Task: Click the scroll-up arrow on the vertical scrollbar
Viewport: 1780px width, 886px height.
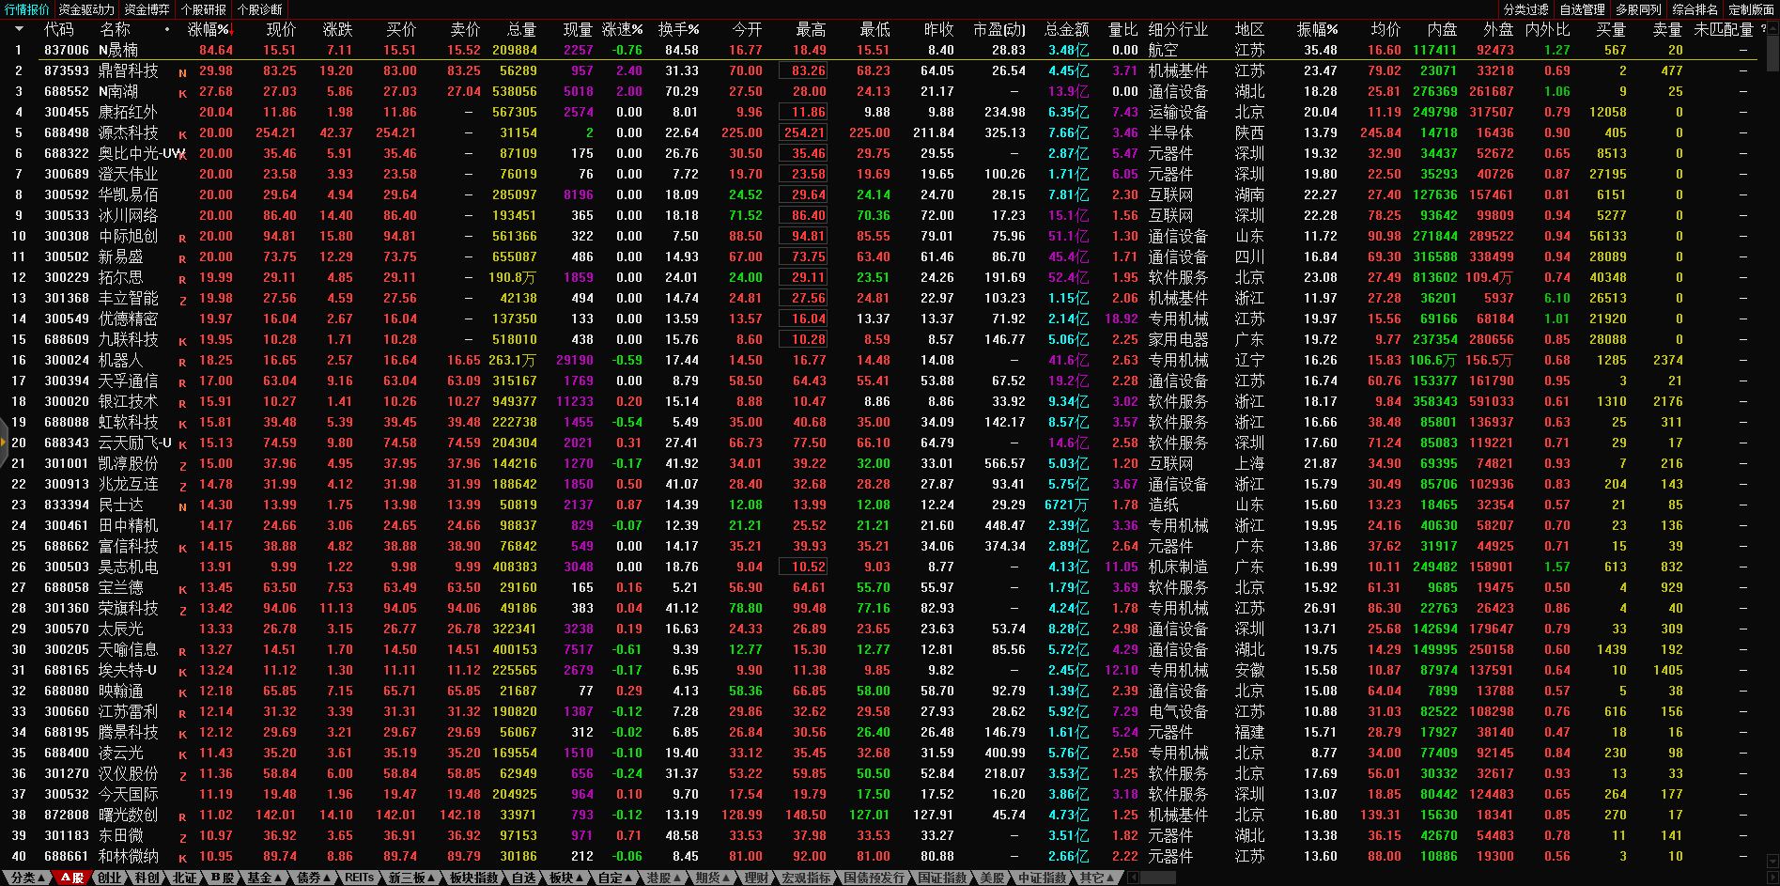Action: coord(1772,27)
